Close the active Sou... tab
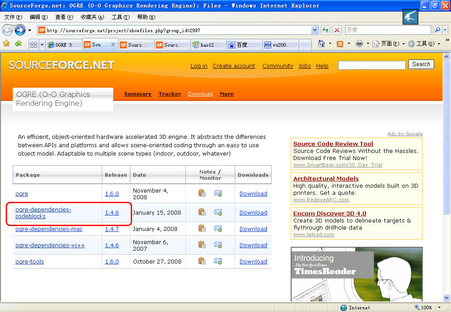The width and height of the screenshot is (451, 312). tap(113, 45)
